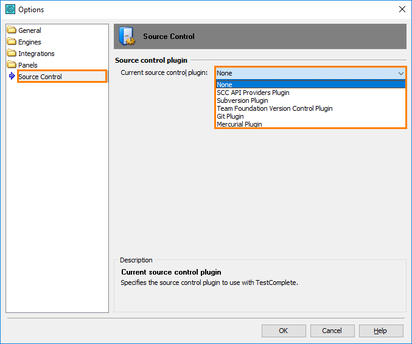Select Mercurial Plugin option
Viewport: 412px width, 344px height.
[239, 124]
